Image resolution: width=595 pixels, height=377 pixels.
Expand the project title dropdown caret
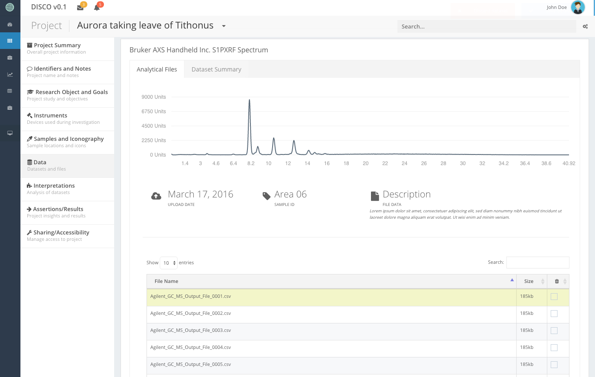coord(224,26)
